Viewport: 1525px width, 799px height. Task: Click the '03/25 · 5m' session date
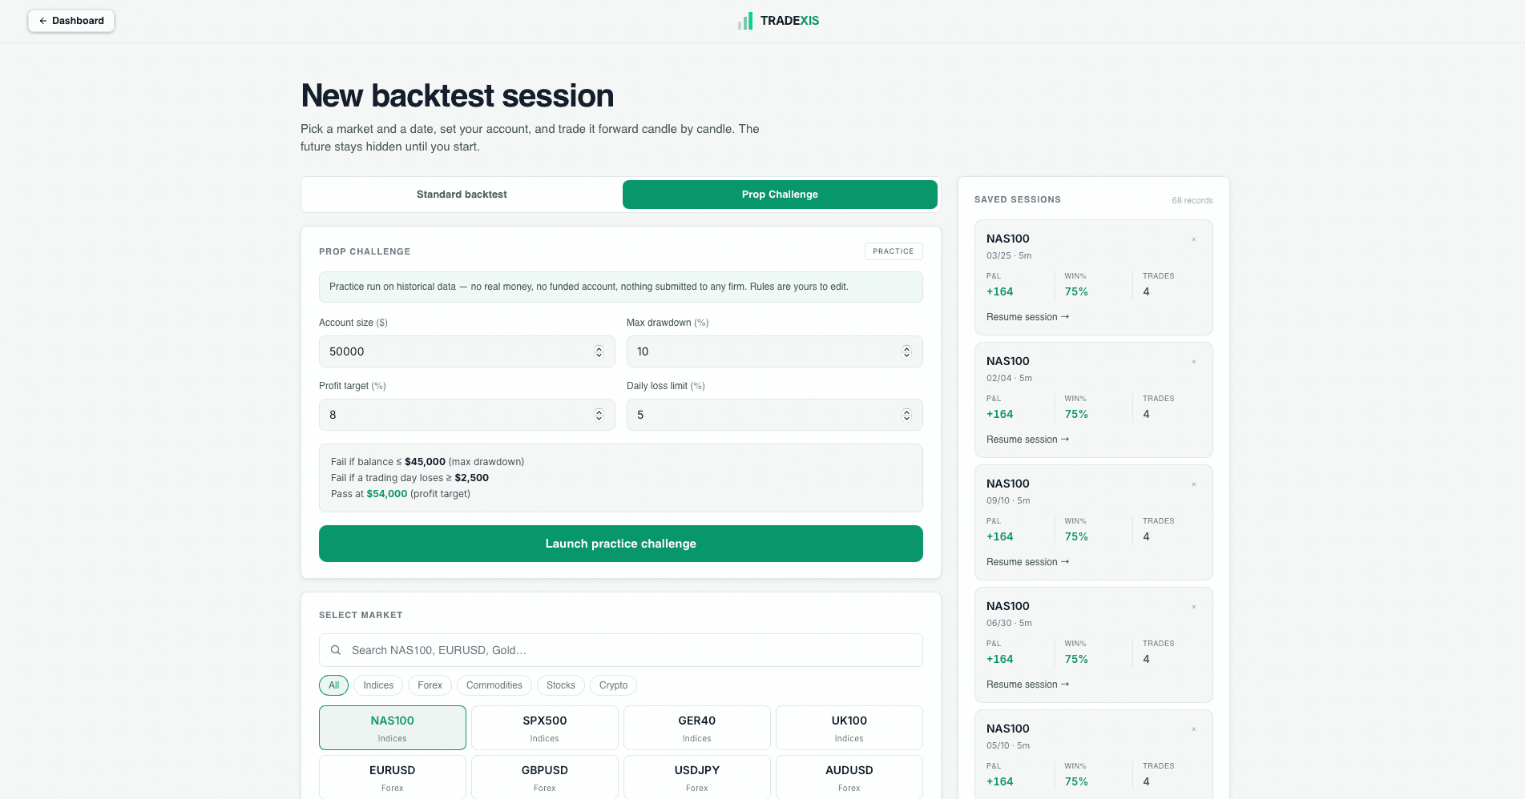tap(1009, 255)
